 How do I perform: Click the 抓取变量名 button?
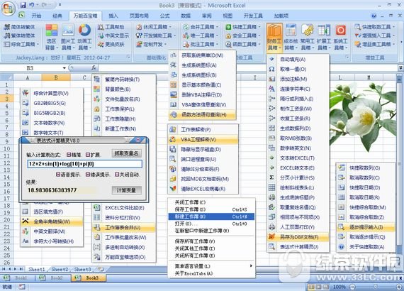coord(126,153)
